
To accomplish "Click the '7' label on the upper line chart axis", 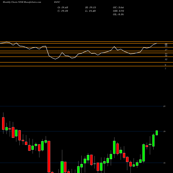I will pos(165,69).
